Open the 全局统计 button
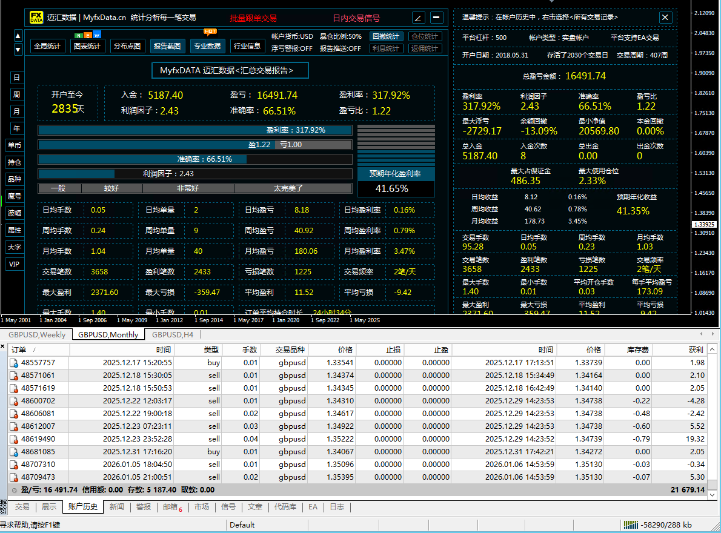 click(47, 46)
